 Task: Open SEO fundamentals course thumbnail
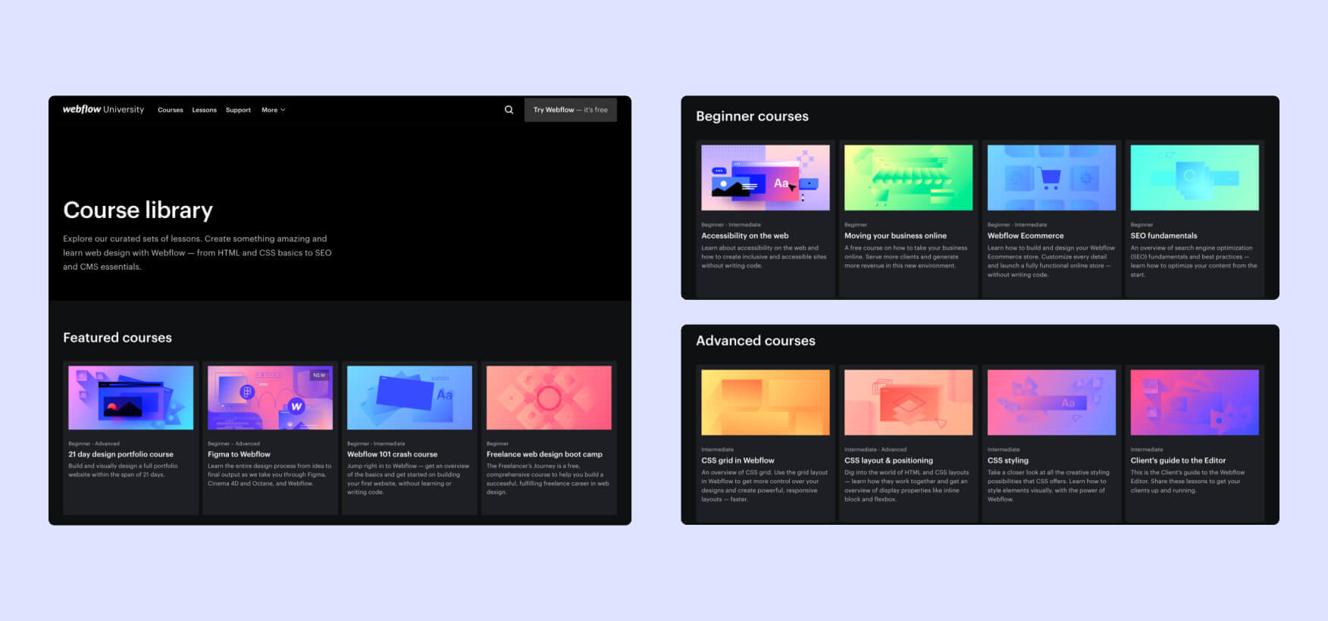[1195, 178]
